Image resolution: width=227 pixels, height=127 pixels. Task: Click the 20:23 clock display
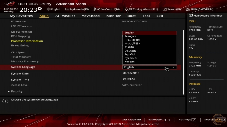pos(28,10)
